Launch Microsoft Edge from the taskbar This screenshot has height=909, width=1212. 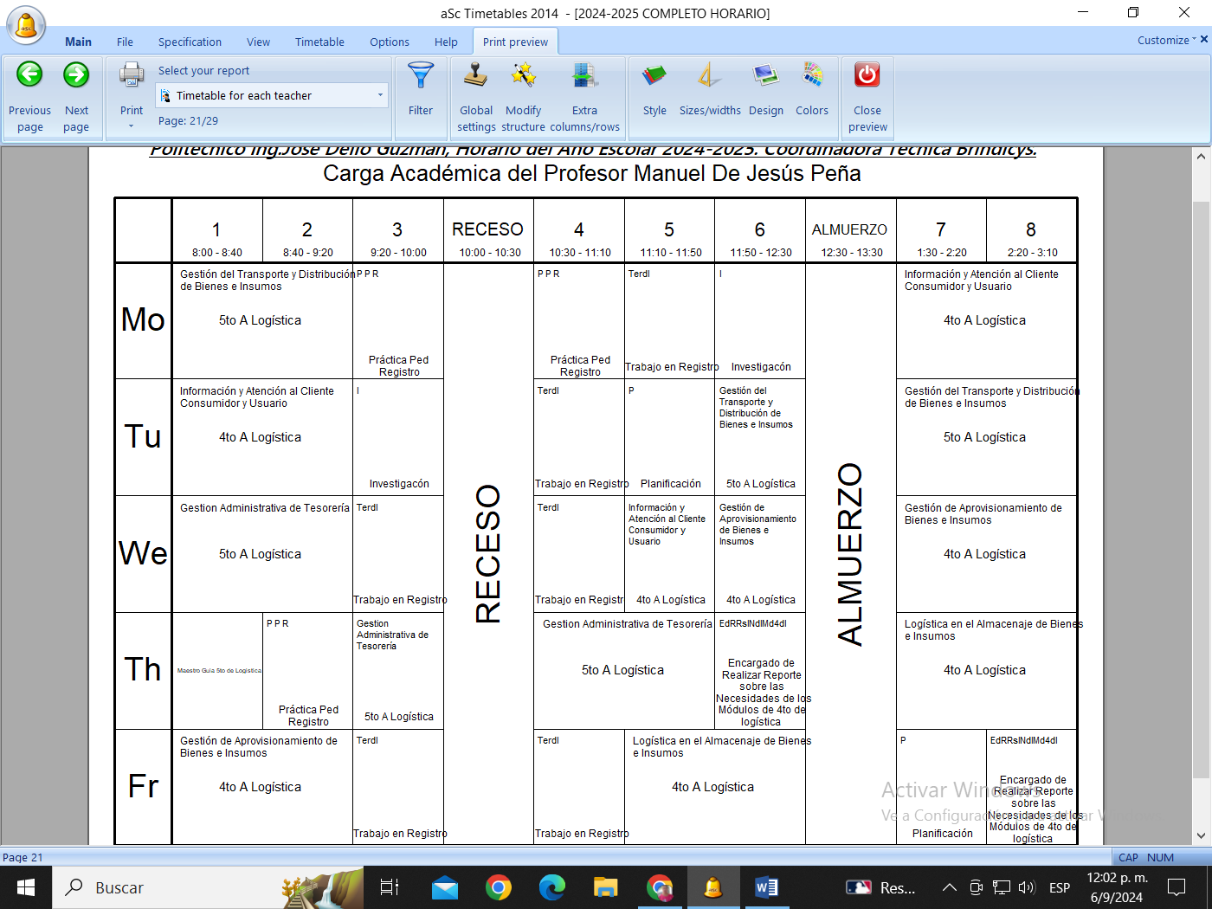(x=552, y=887)
